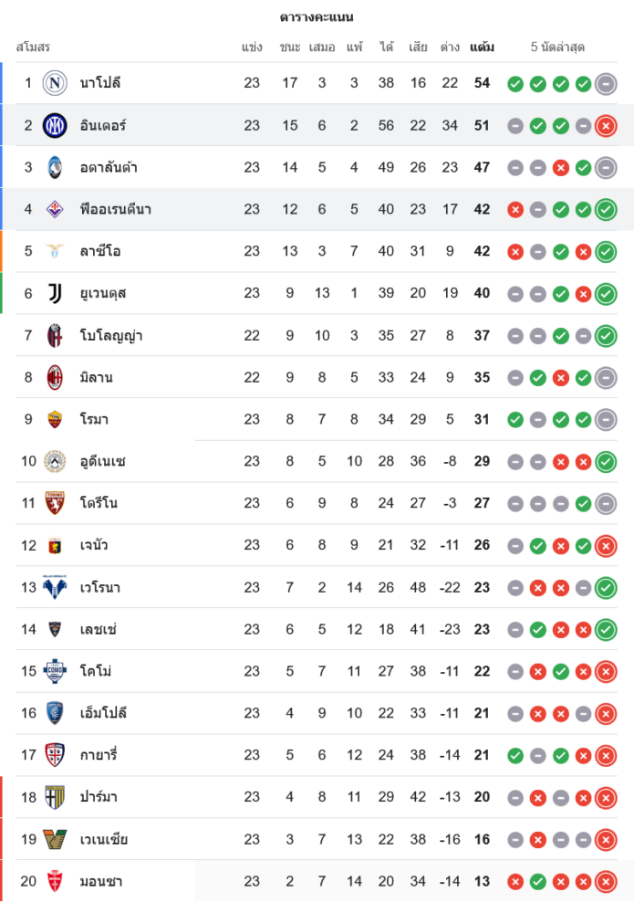Click the Genoa club crest
634x913 pixels.
pyautogui.click(x=55, y=545)
